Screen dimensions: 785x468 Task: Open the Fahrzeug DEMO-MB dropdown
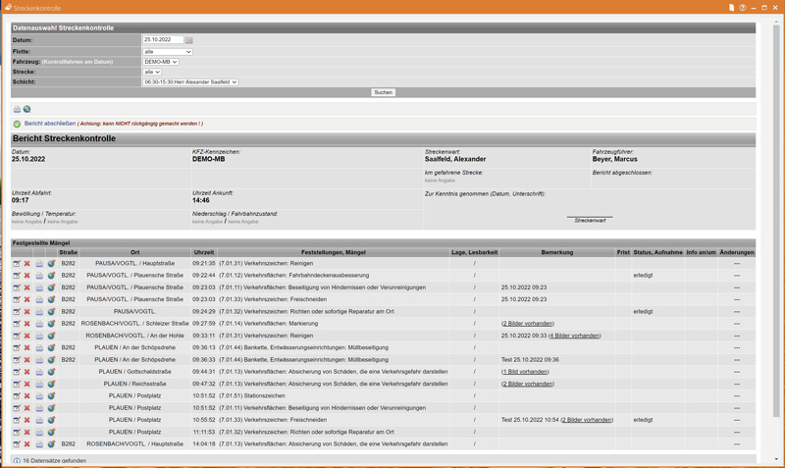(160, 62)
